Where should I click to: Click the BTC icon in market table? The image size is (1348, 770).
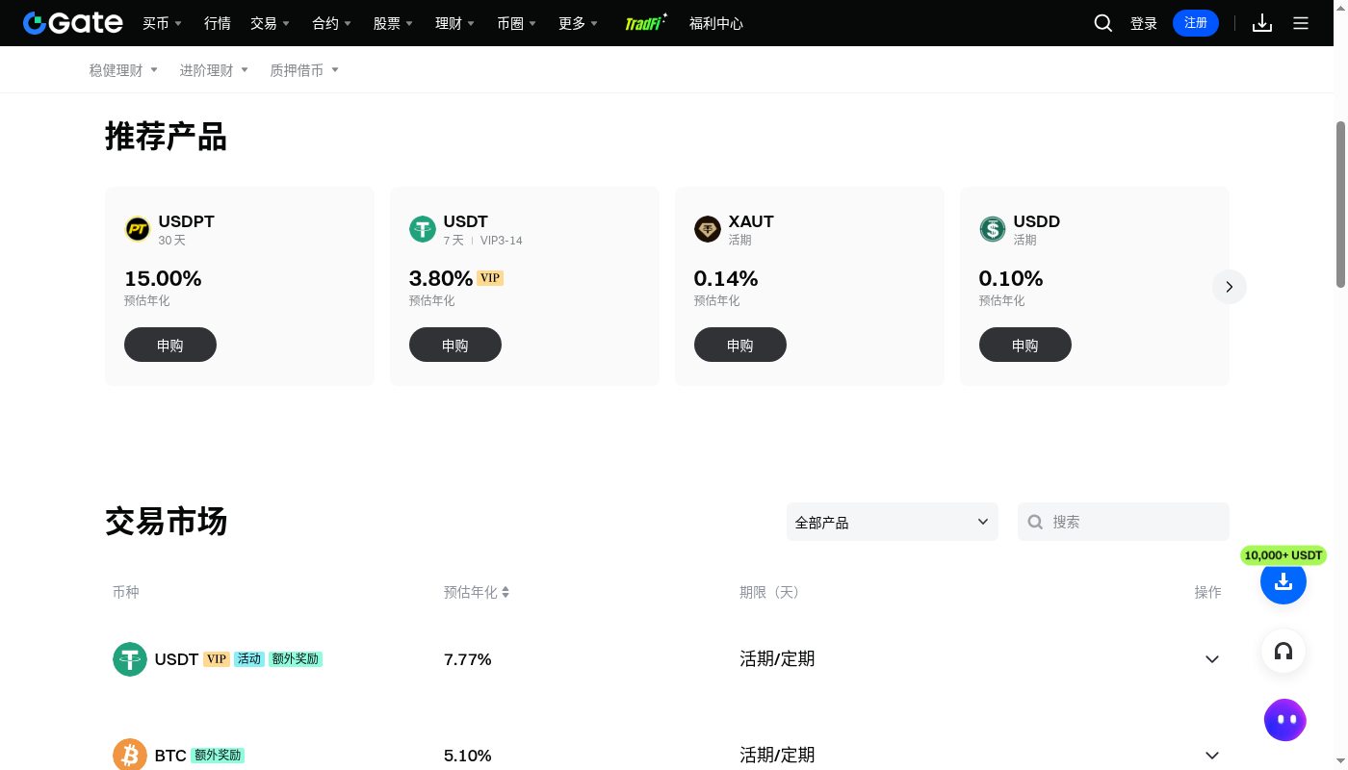130,756
